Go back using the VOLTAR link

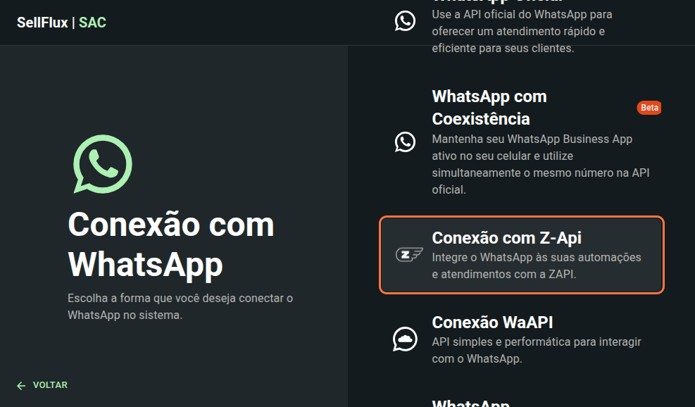(42, 385)
